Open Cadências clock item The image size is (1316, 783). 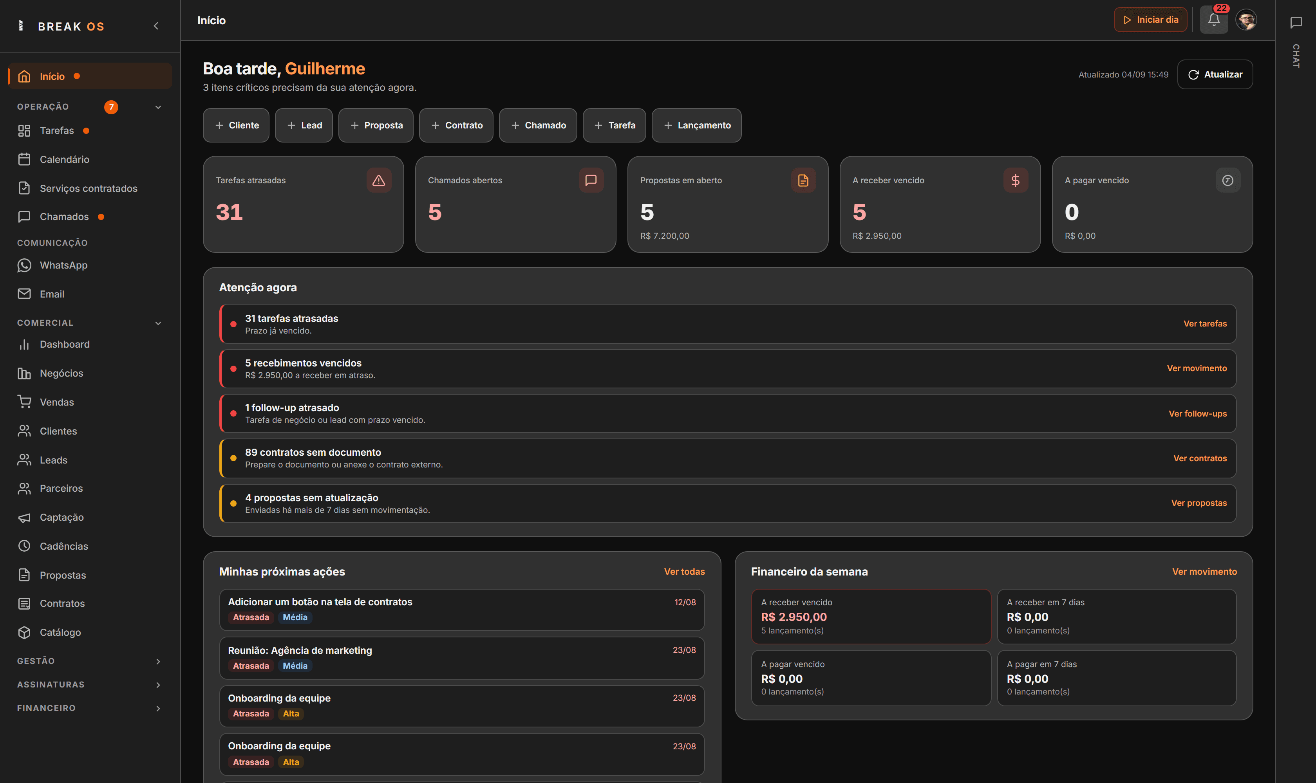tap(90, 546)
